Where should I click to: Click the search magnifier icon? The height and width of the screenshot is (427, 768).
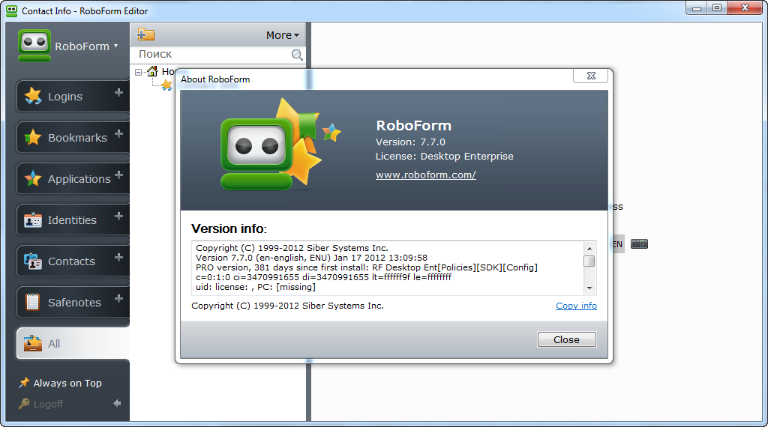click(297, 55)
